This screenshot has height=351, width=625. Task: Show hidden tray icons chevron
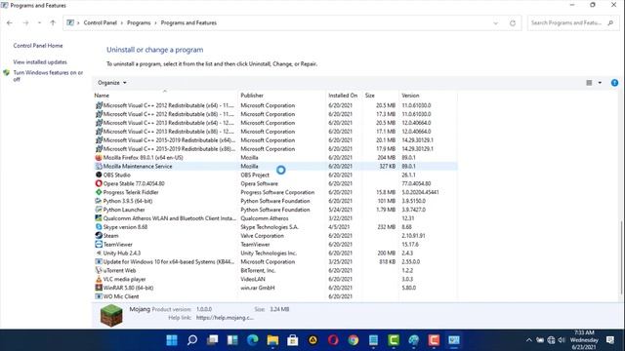pos(529,340)
